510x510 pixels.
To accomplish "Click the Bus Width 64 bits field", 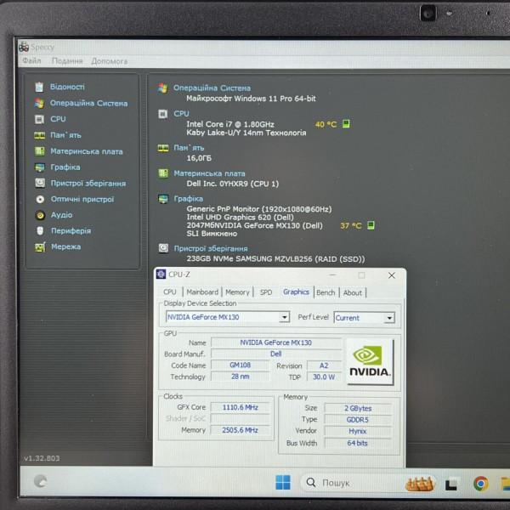I will pos(358,443).
